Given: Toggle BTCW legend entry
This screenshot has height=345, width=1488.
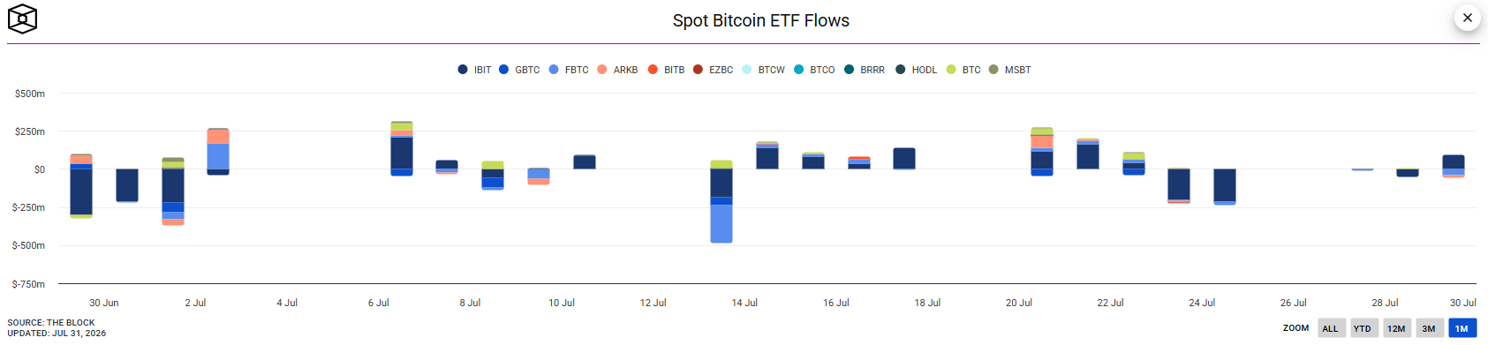Looking at the screenshot, I should click(x=763, y=70).
